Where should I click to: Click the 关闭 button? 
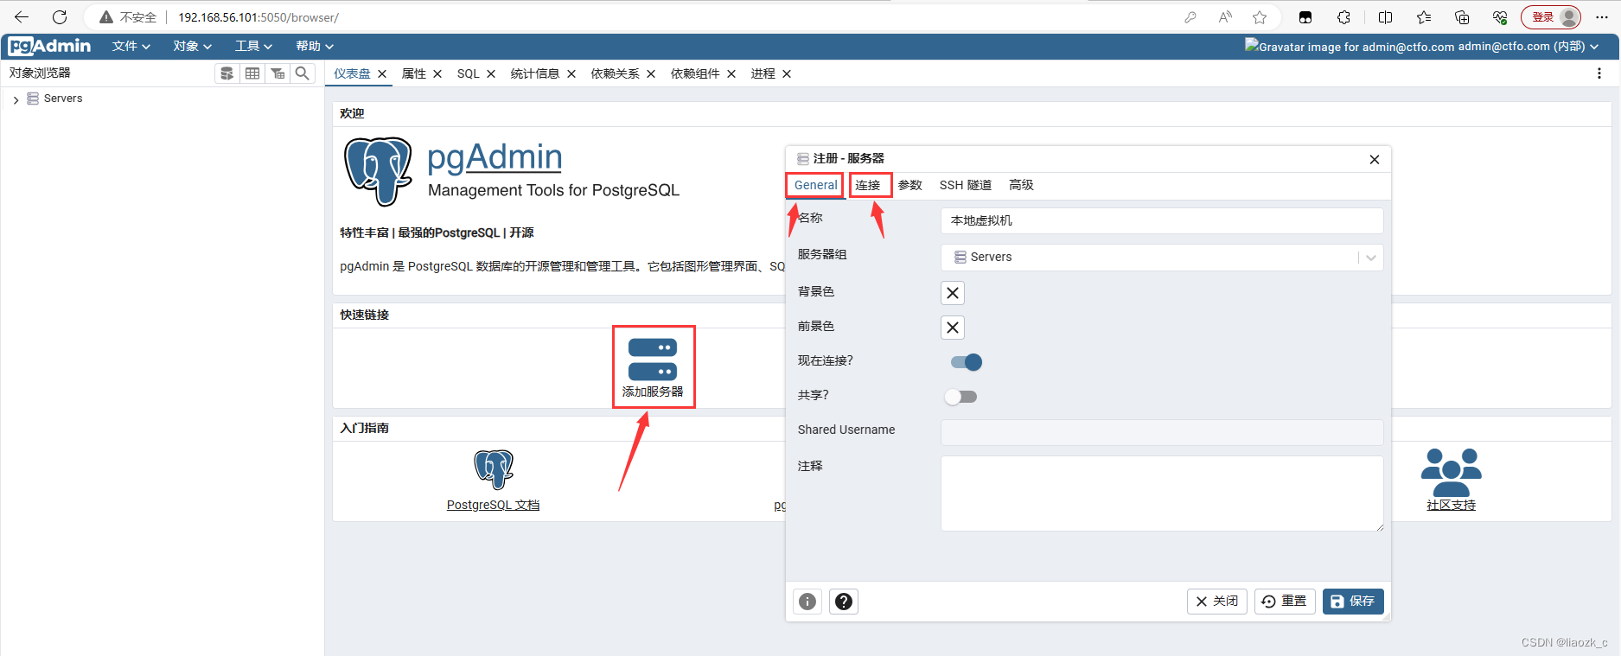click(1216, 602)
